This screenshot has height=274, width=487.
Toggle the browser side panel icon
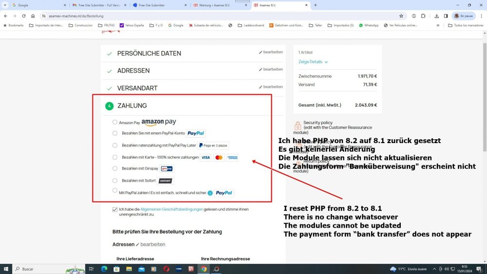tap(446, 16)
